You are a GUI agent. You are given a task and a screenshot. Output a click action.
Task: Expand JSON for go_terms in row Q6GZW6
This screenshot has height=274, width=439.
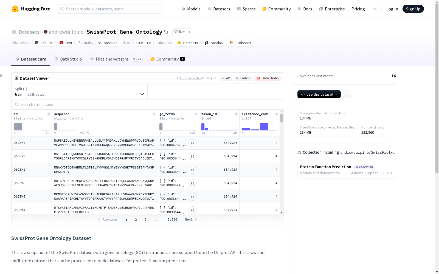[193, 183]
